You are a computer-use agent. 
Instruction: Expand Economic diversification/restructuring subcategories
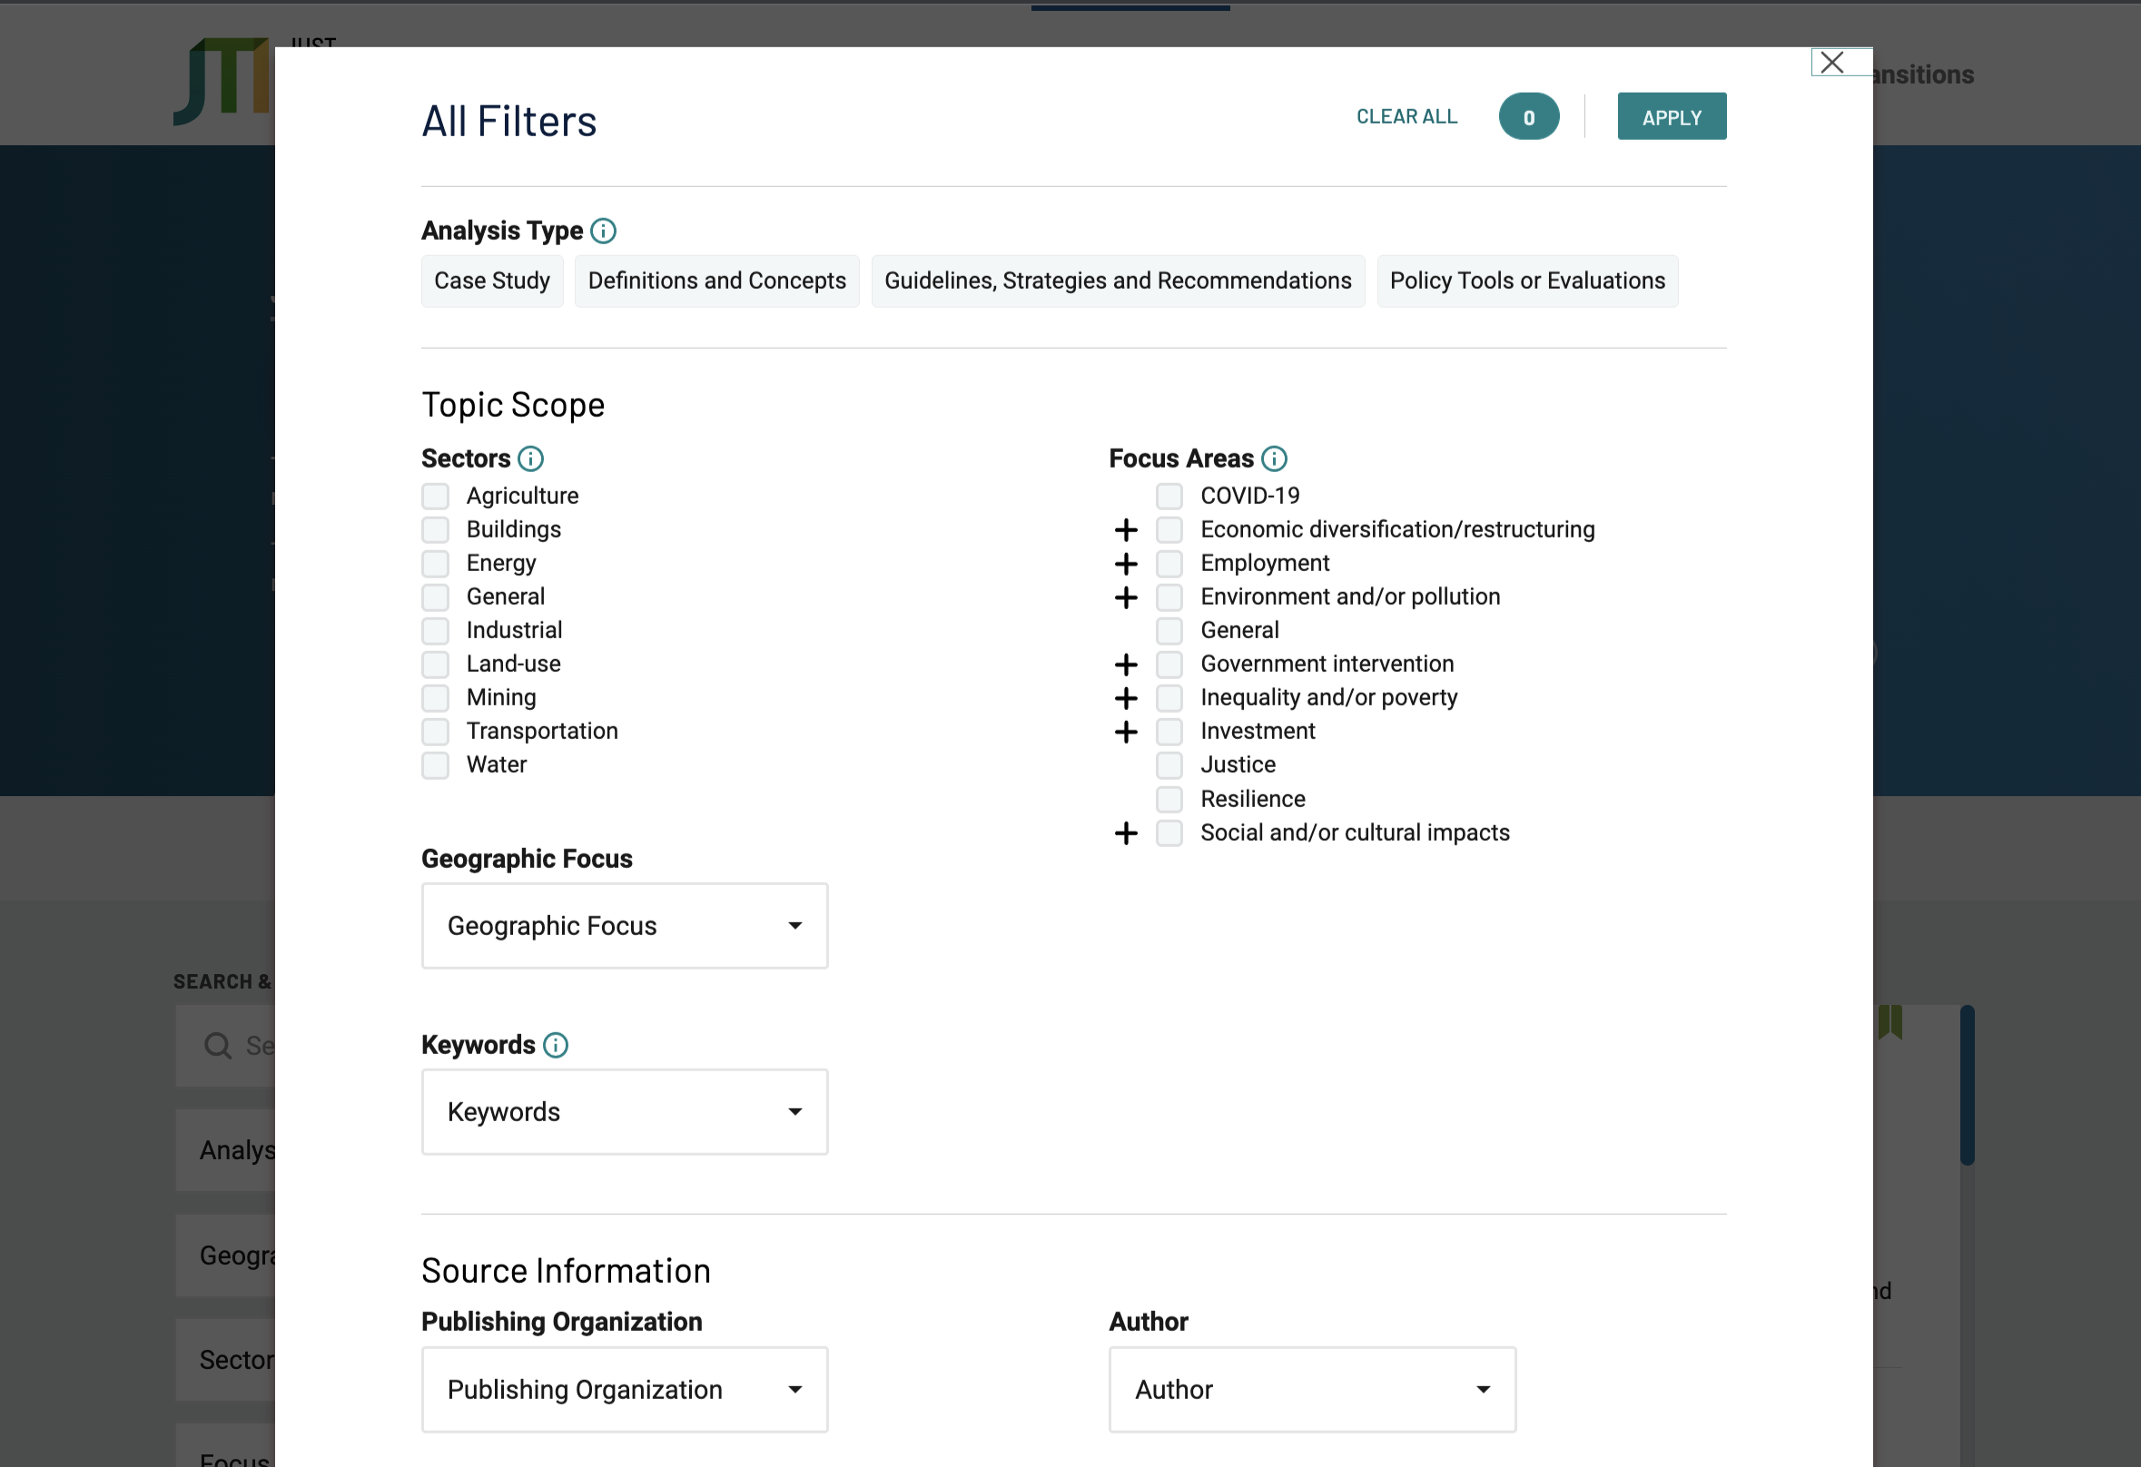point(1126,530)
